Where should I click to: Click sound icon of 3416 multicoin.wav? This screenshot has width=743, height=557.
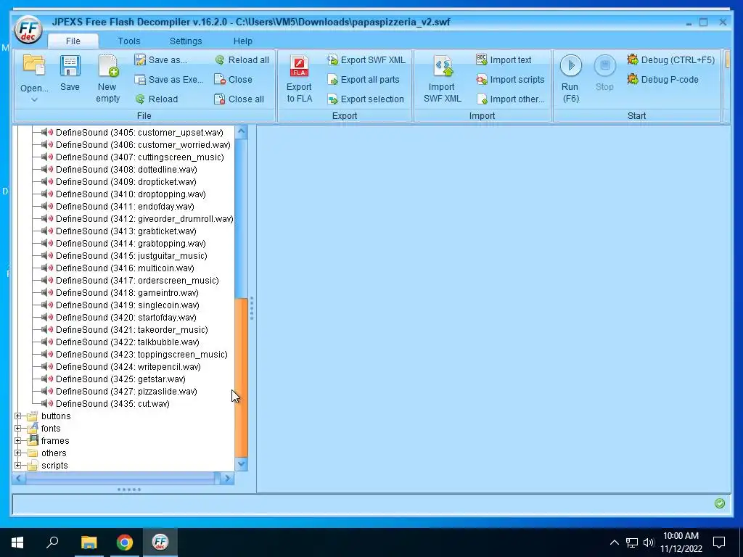click(47, 268)
